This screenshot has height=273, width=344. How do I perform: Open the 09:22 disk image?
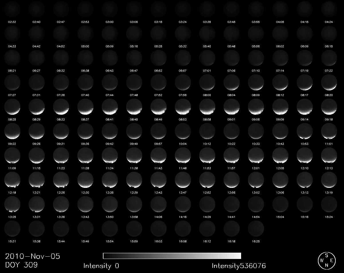click(12, 131)
